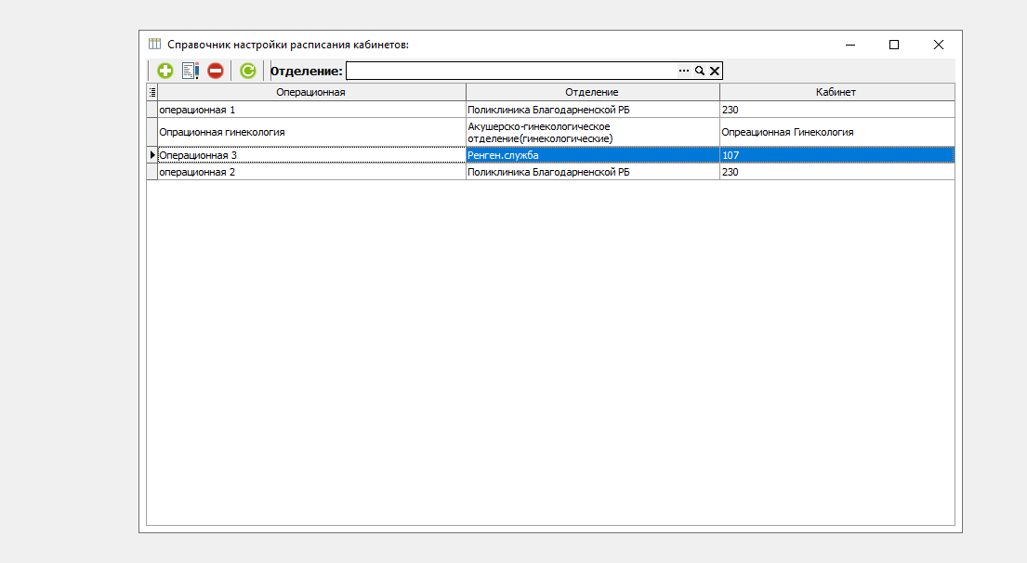
Task: Maximize the Справочник настройки window
Action: point(894,45)
